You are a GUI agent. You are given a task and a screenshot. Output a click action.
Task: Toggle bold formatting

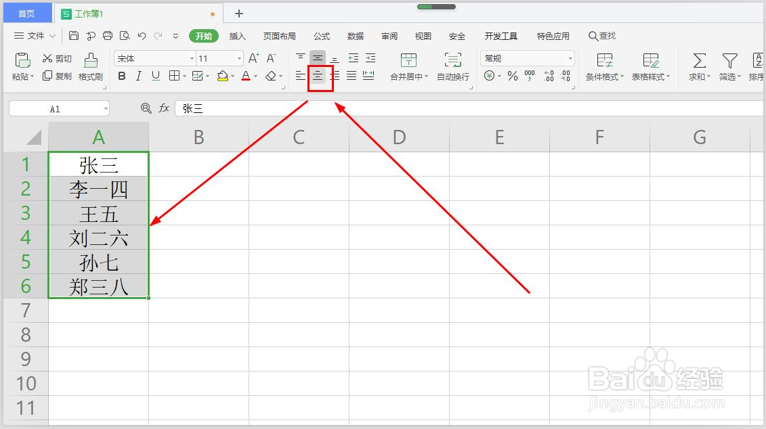[x=122, y=76]
